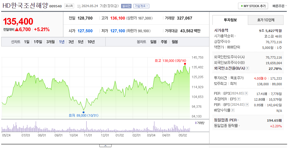
Task: Select the 5년 line chart period
Action: coord(81,42)
